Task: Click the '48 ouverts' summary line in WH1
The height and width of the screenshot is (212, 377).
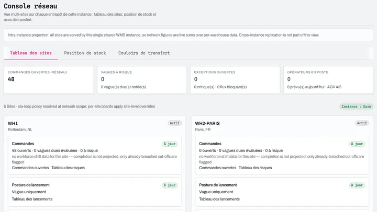Action: click(55, 150)
